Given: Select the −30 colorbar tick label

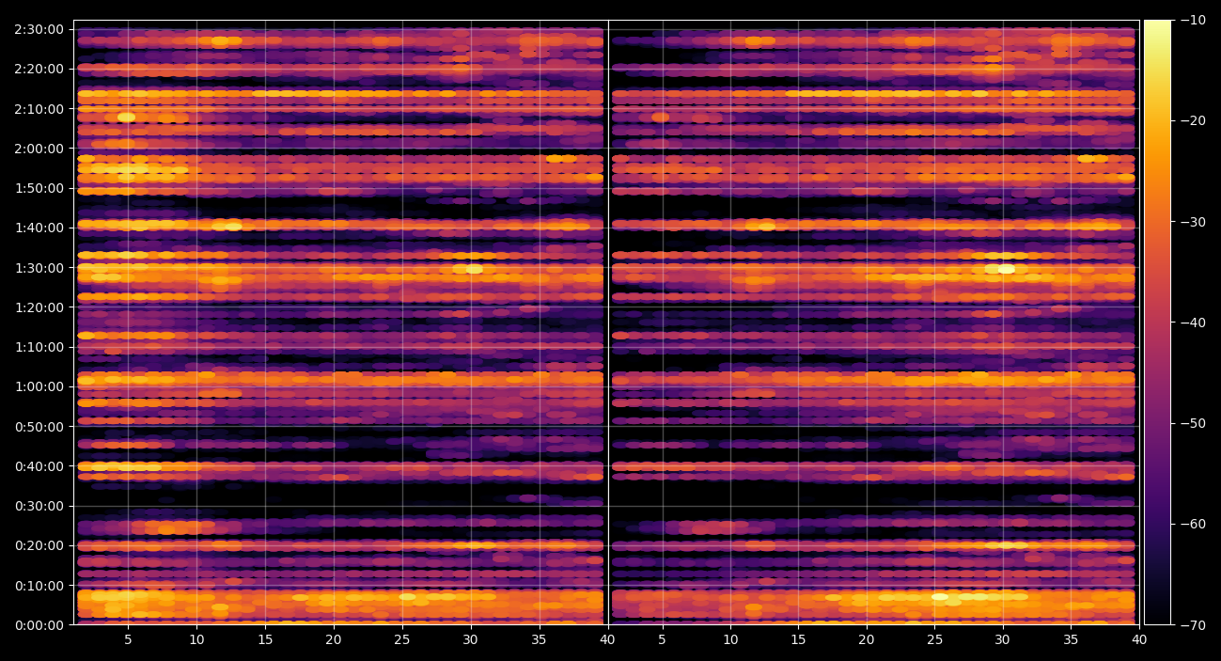Looking at the screenshot, I should [x=1193, y=222].
